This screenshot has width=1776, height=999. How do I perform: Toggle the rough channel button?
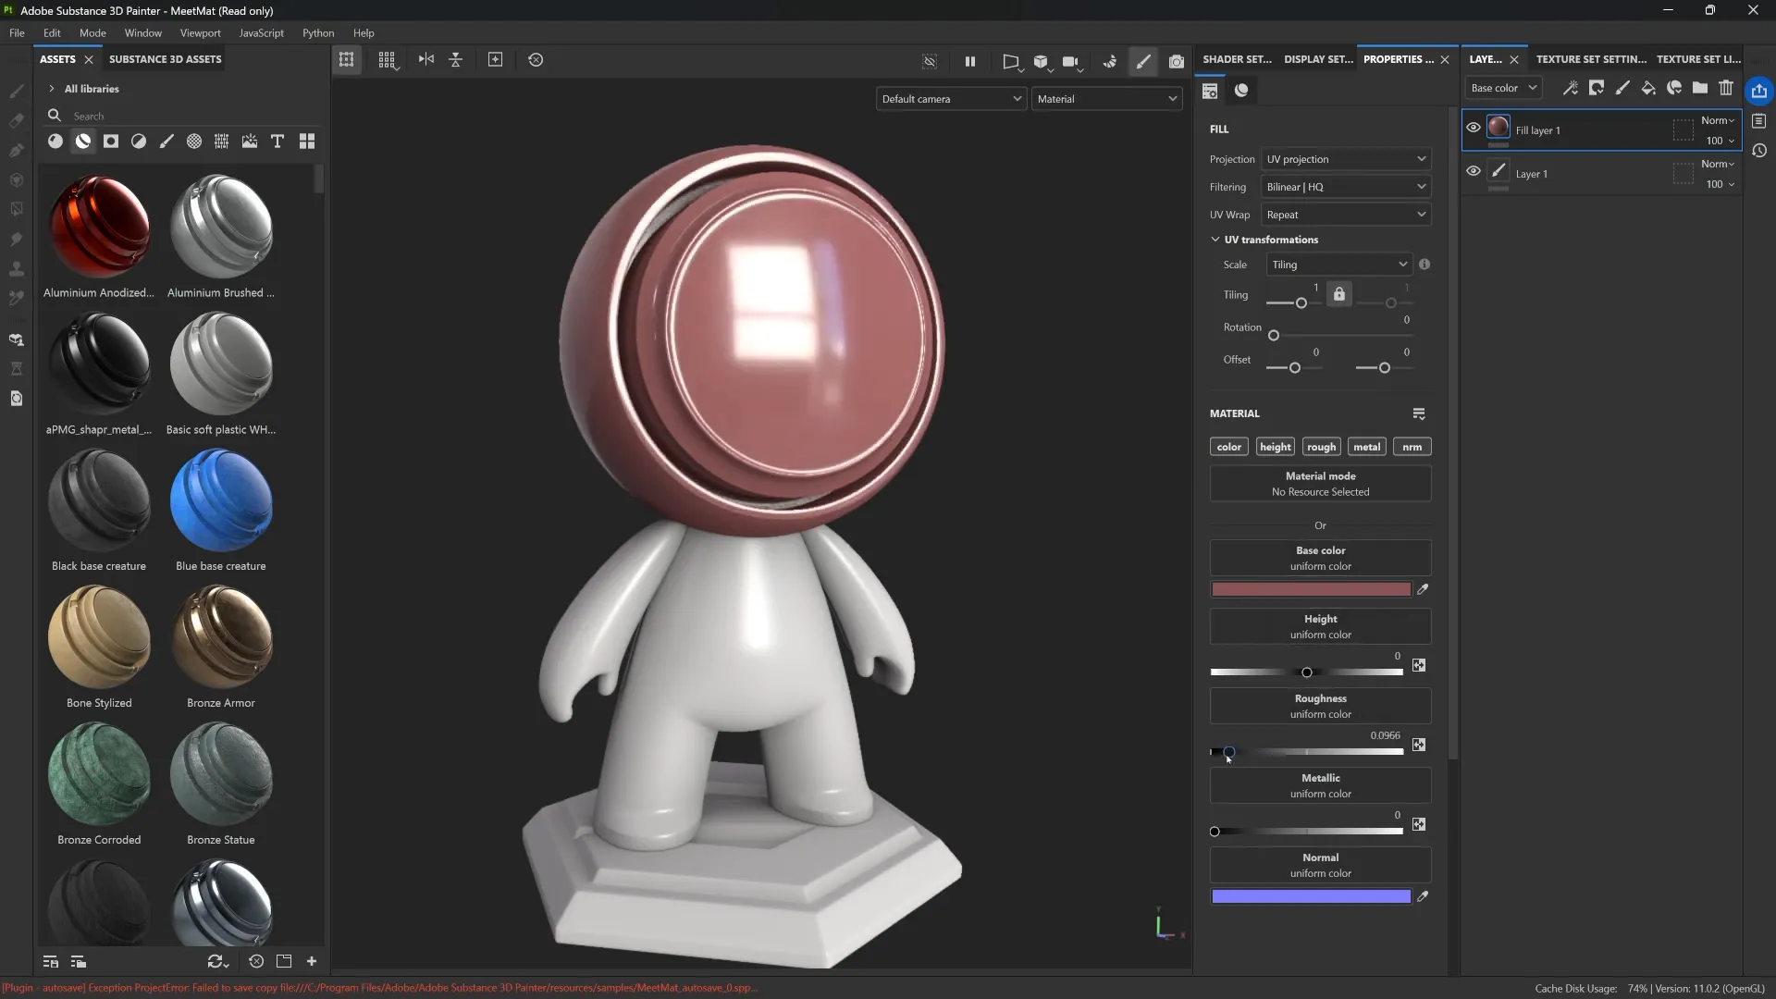pos(1321,447)
